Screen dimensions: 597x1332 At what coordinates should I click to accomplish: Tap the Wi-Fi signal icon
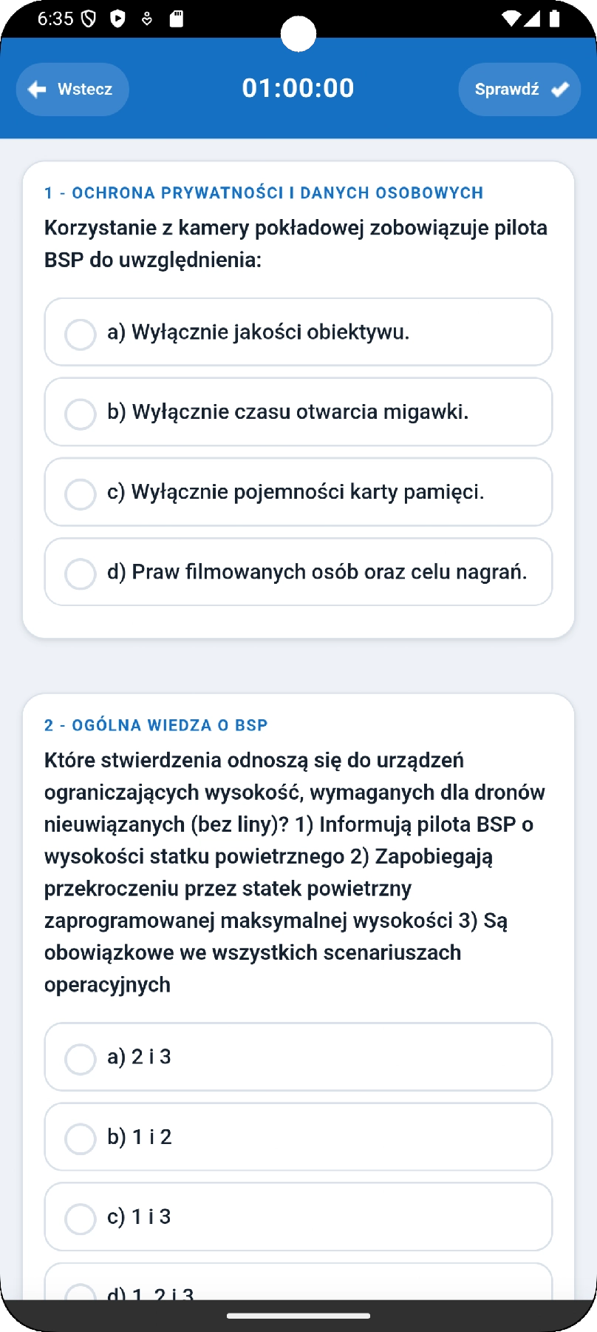coord(511,18)
